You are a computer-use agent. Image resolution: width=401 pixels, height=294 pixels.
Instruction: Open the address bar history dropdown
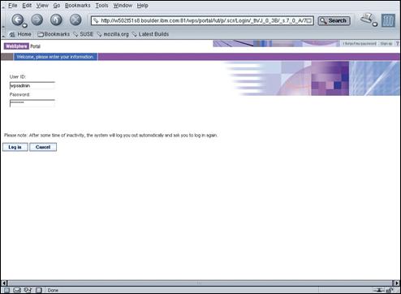coord(309,21)
